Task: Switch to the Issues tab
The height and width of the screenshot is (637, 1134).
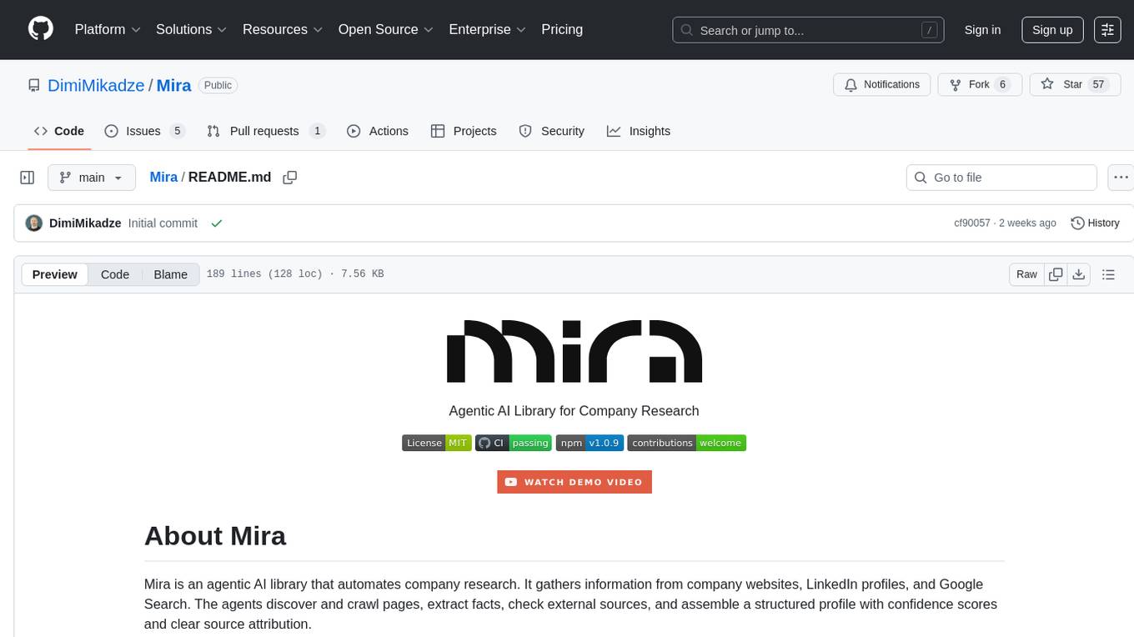Action: pyautogui.click(x=144, y=131)
